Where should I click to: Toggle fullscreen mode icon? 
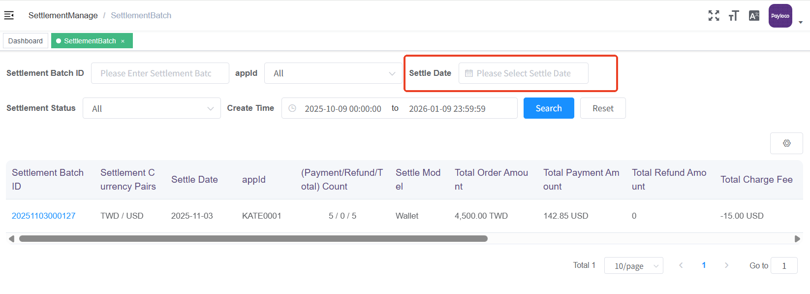[714, 16]
